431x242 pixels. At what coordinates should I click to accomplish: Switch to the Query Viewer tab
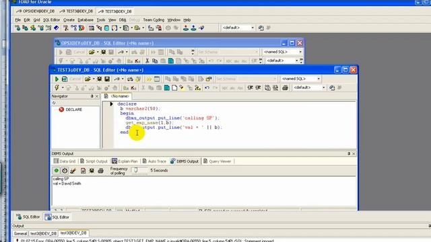[217, 161]
